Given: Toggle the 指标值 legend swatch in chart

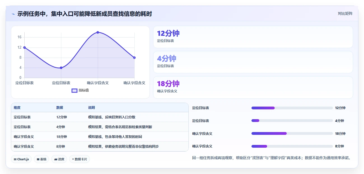Looking at the screenshot, I should pos(74,90).
